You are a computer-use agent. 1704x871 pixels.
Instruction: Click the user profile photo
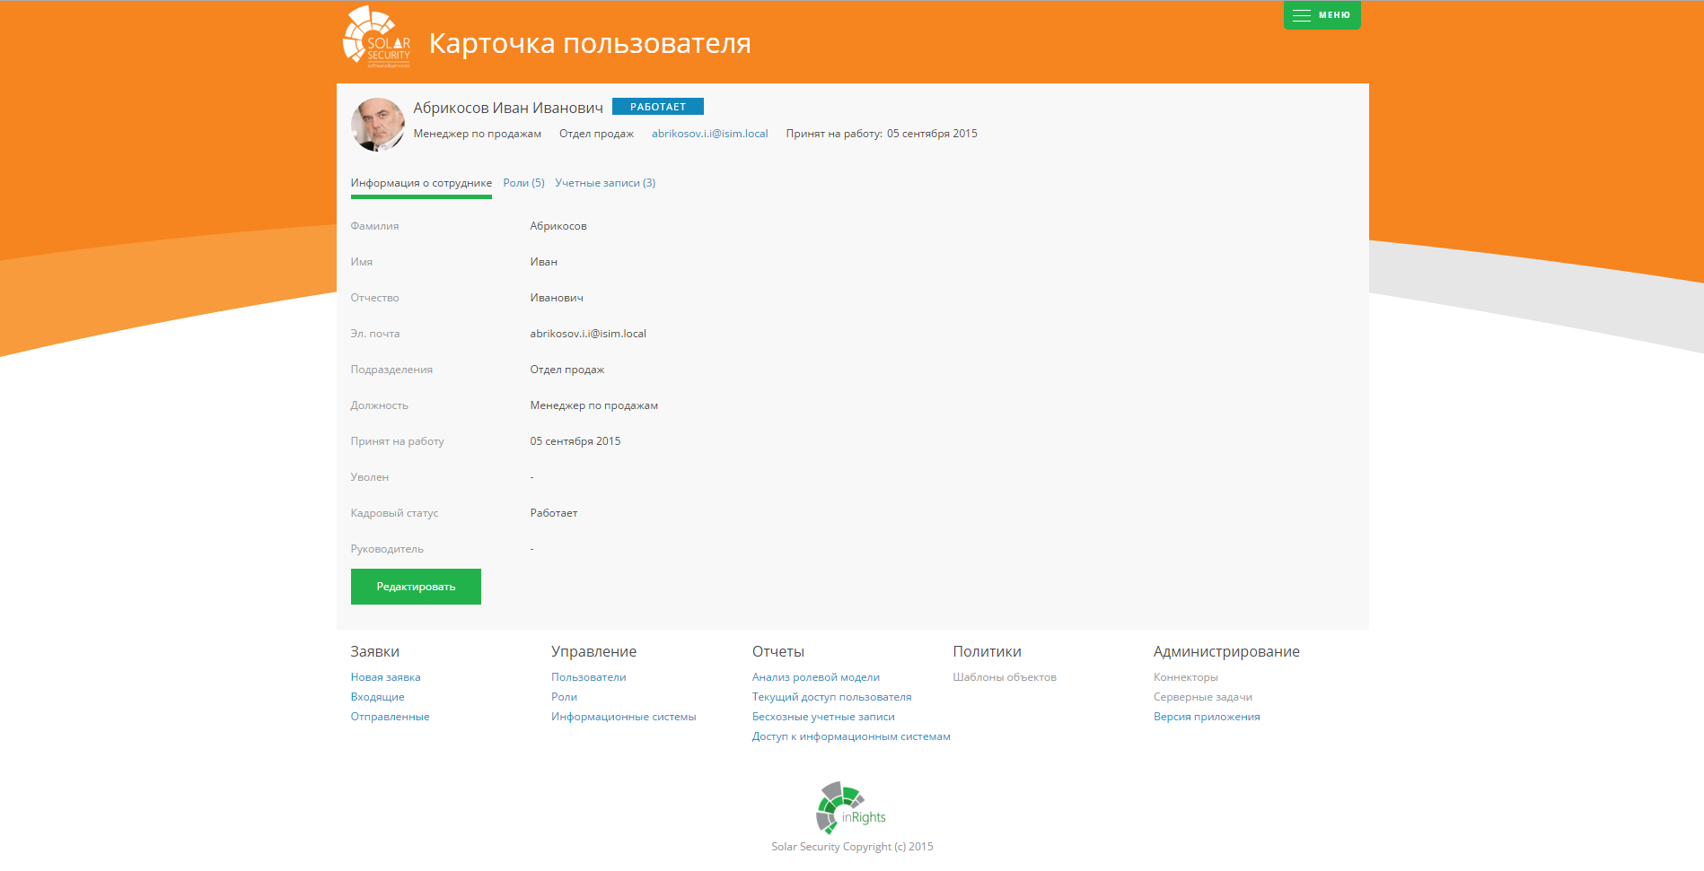tap(377, 125)
